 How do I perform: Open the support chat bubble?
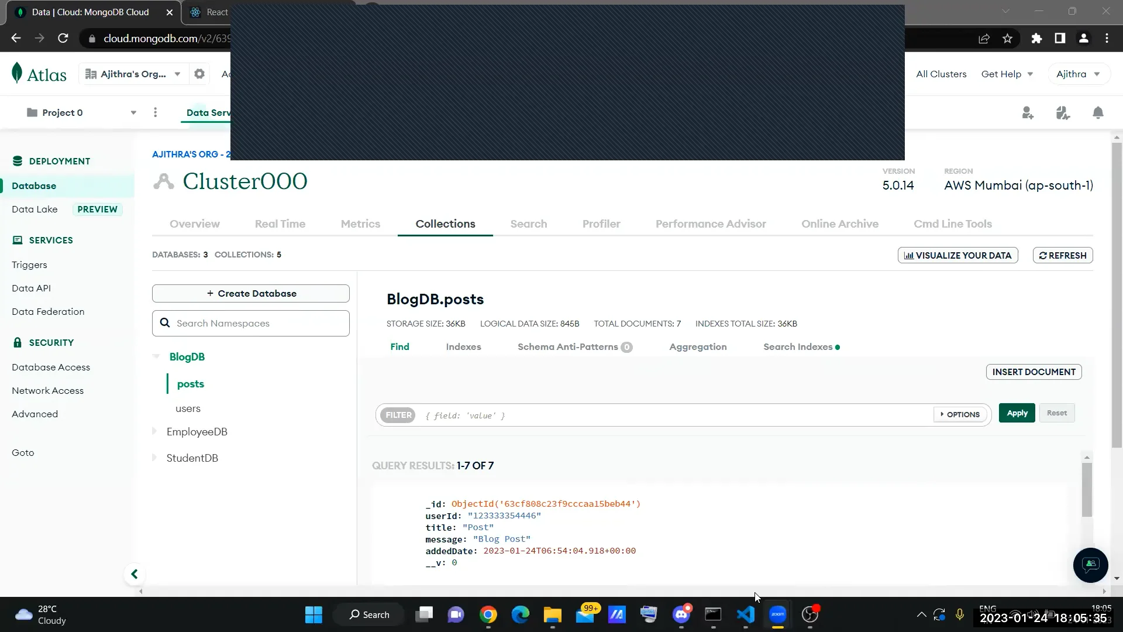click(x=1090, y=565)
